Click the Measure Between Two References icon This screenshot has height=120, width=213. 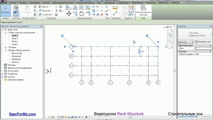coord(115,14)
